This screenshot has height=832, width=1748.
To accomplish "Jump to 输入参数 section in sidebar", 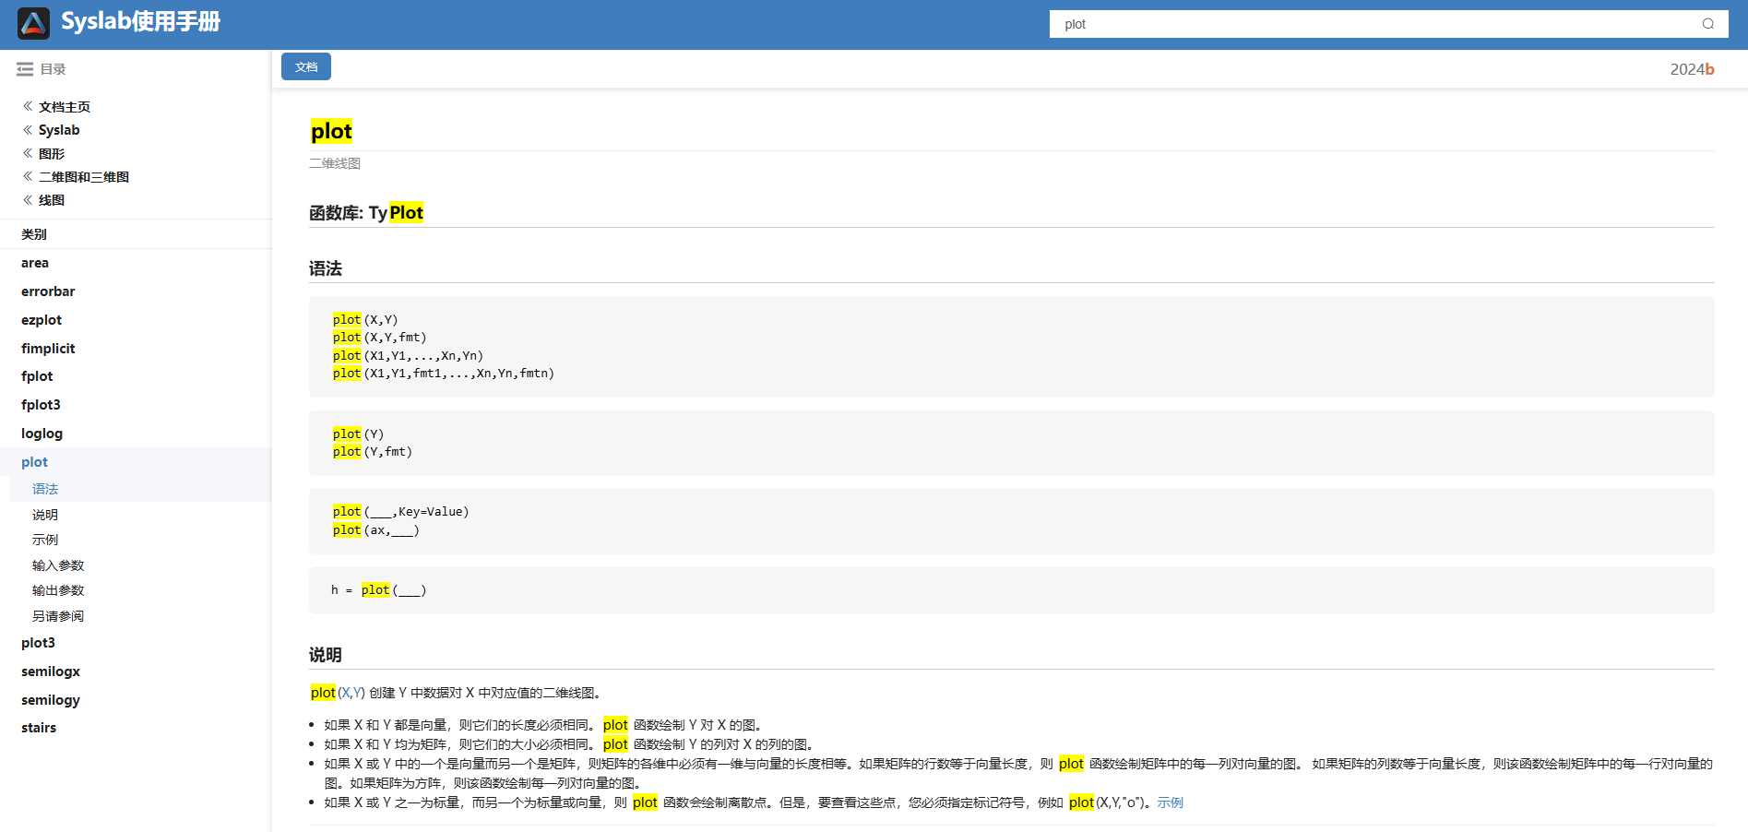I will click(58, 565).
